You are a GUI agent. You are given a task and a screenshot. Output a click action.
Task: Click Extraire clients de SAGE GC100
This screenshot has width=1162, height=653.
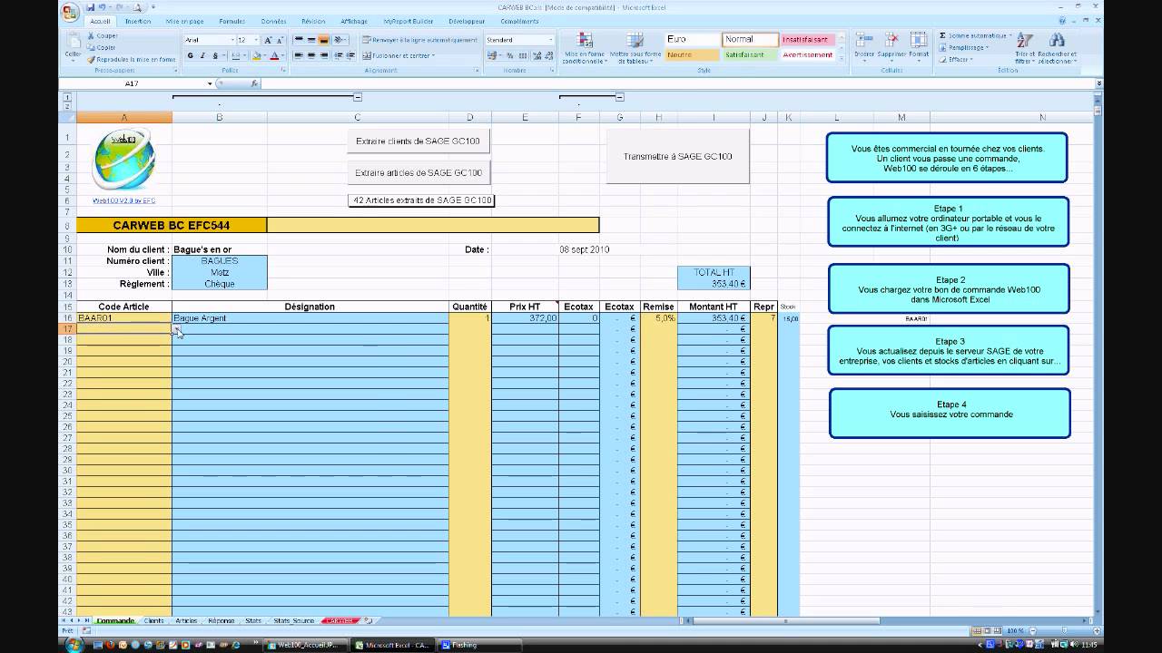[419, 141]
